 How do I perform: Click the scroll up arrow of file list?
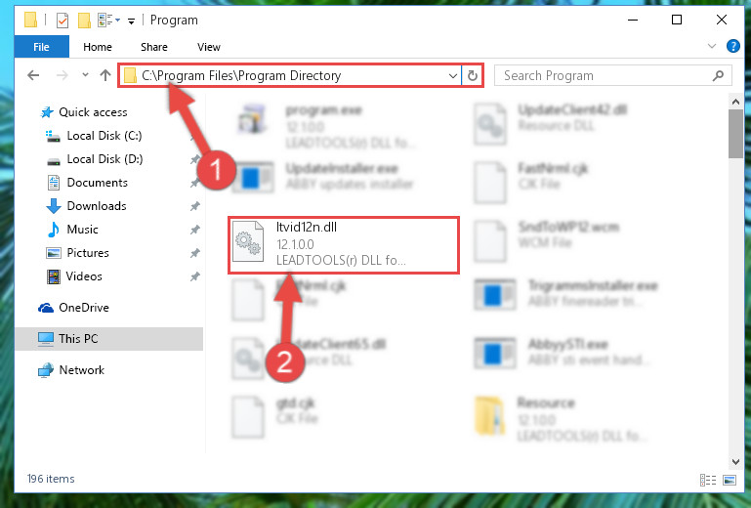(735, 102)
